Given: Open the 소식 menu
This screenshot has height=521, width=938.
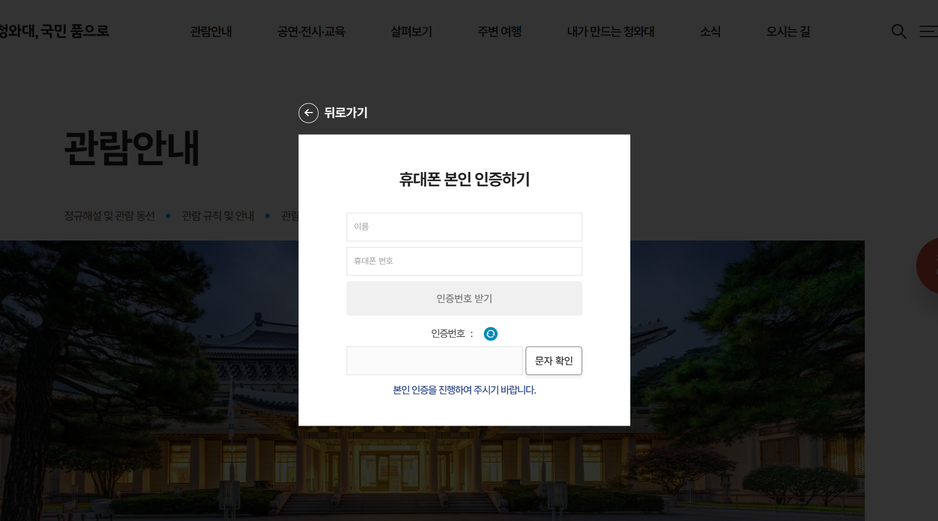Looking at the screenshot, I should click(x=710, y=31).
